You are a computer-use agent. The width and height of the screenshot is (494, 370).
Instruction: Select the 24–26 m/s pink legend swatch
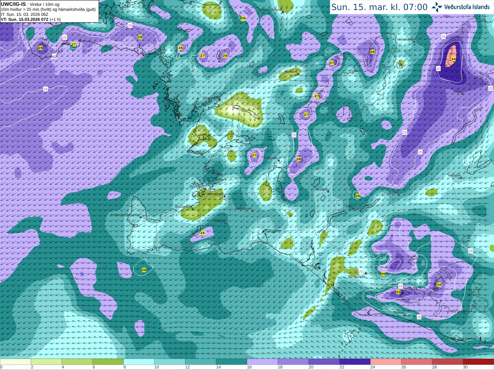386,362
